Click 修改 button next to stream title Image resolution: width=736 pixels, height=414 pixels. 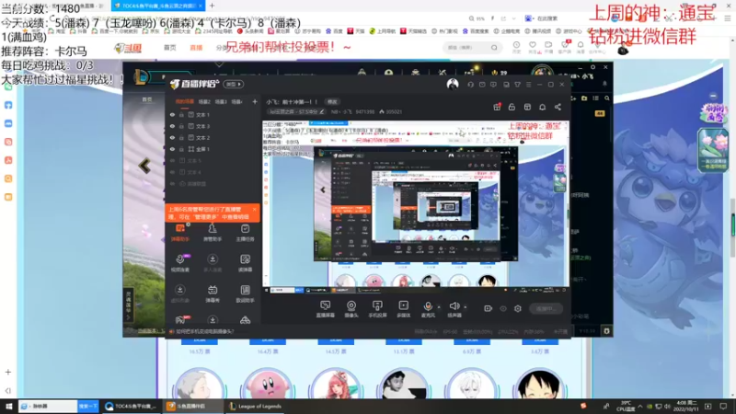[332, 101]
